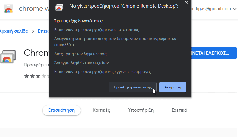The width and height of the screenshot is (238, 137).
Task: Expand the account dropdown next to the gmail address
Action: click(235, 9)
